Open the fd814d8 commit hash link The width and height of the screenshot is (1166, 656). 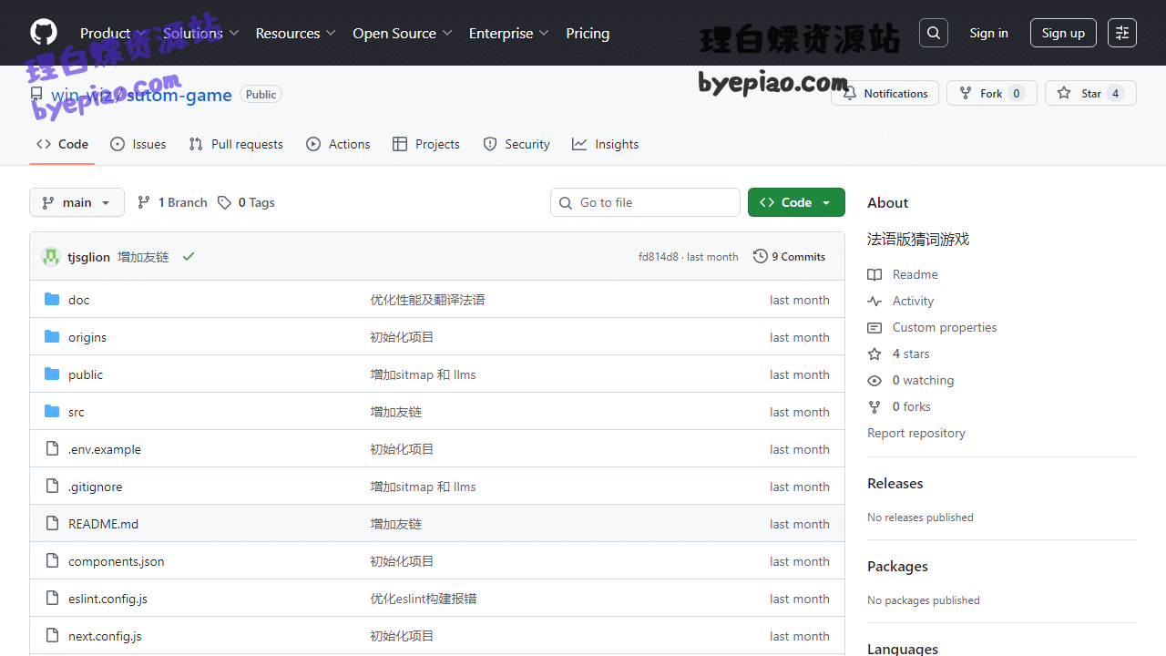(x=659, y=257)
